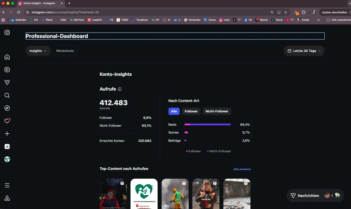The width and height of the screenshot is (351, 209).
Task: Click site info icon in address bar
Action: tap(27, 12)
